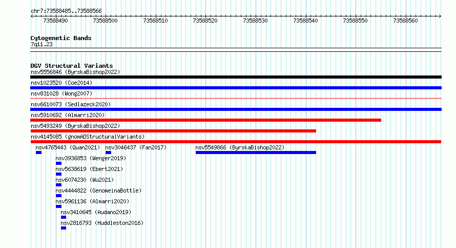Click the blue nsv6610073 Sedlazeck2020 bar
456x248 pixels.
pyautogui.click(x=236, y=109)
